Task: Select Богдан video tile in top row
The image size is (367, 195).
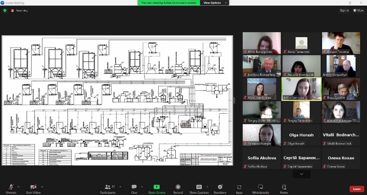Action: (x=341, y=43)
